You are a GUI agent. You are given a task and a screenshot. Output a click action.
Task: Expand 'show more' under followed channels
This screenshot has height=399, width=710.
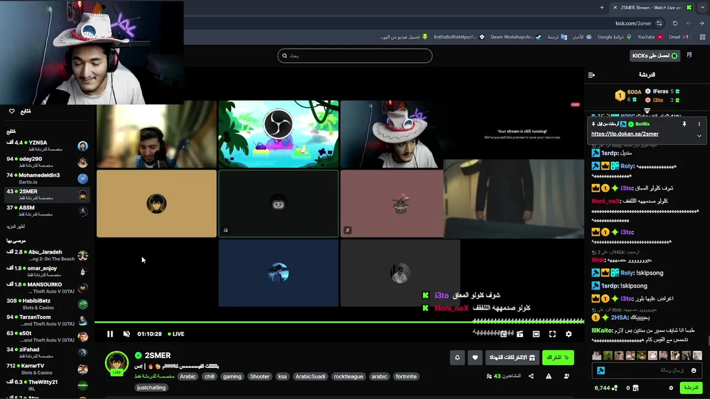tap(16, 227)
